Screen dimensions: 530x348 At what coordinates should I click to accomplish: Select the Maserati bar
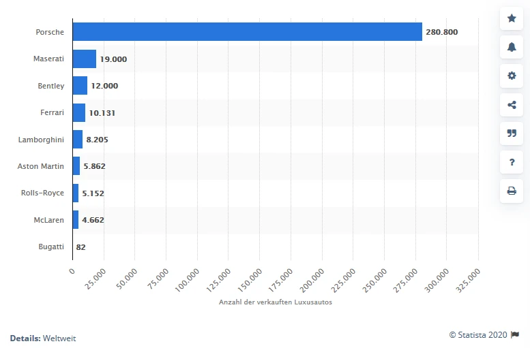[x=85, y=59]
